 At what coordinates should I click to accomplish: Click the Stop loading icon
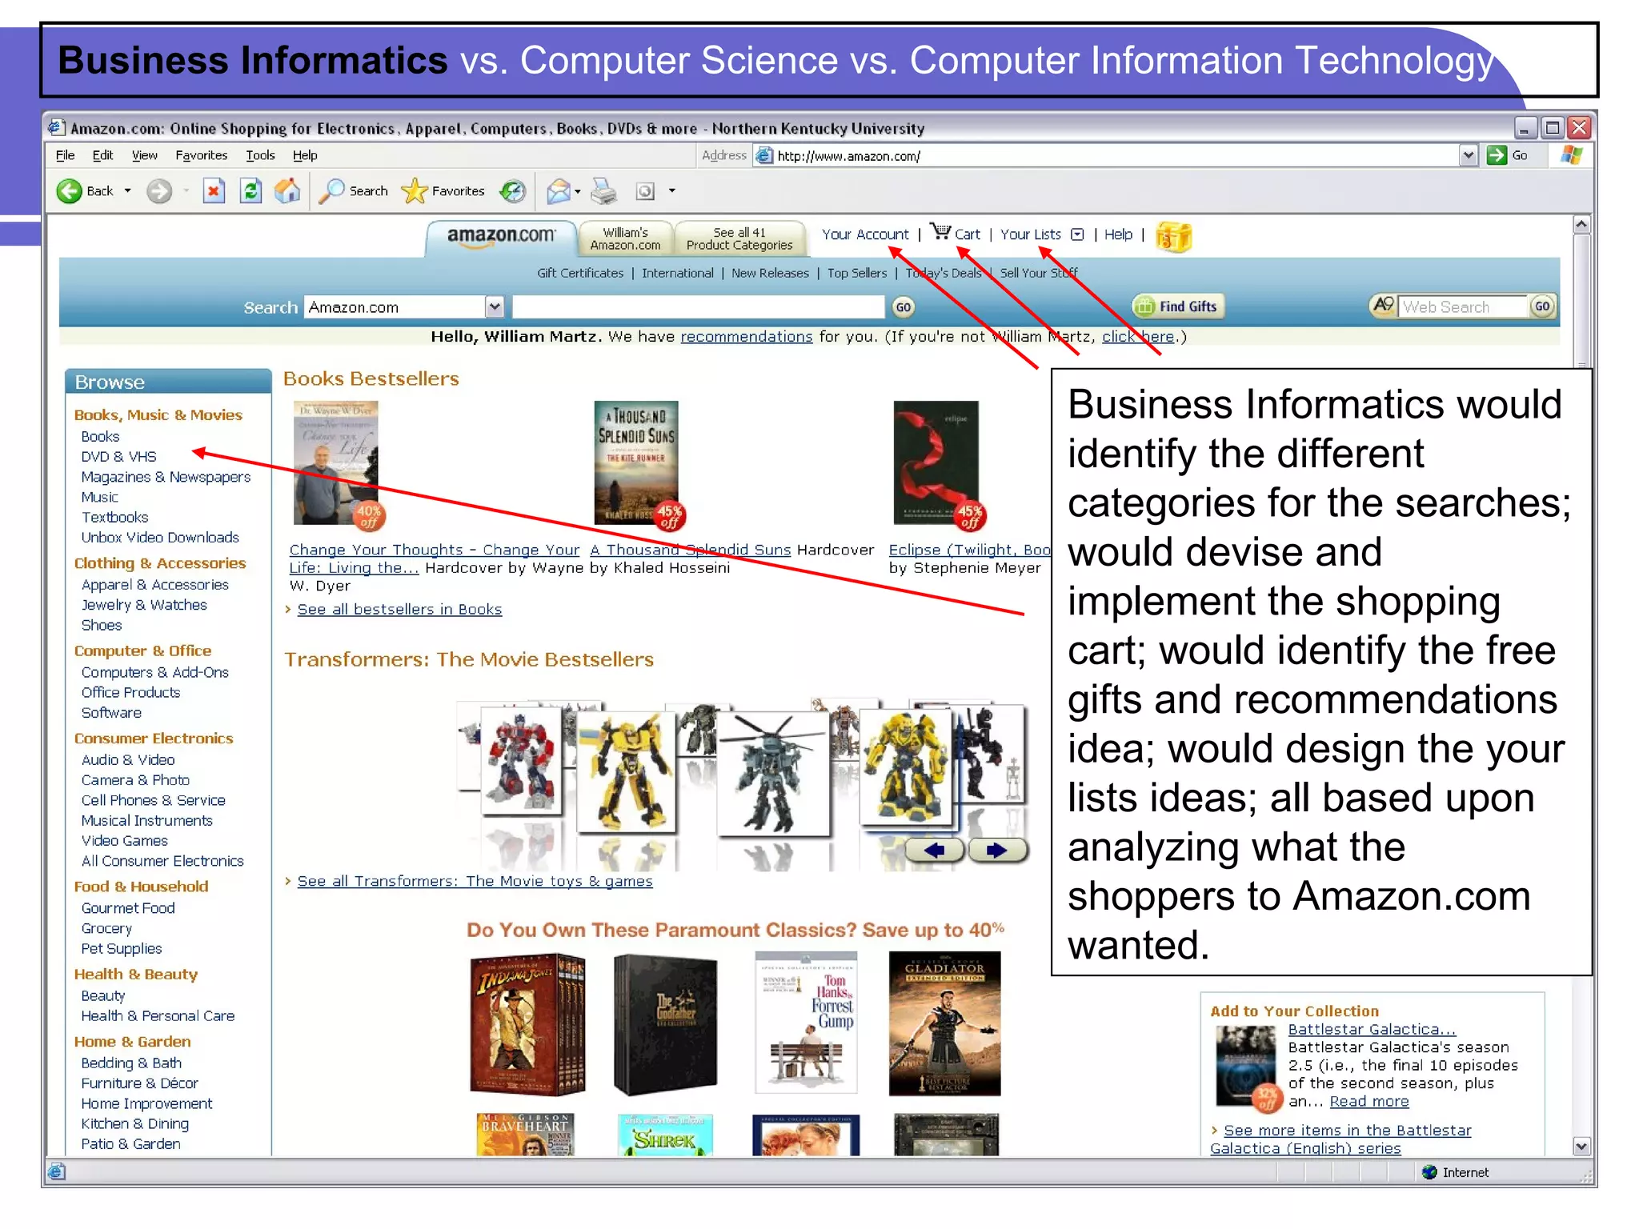(214, 191)
